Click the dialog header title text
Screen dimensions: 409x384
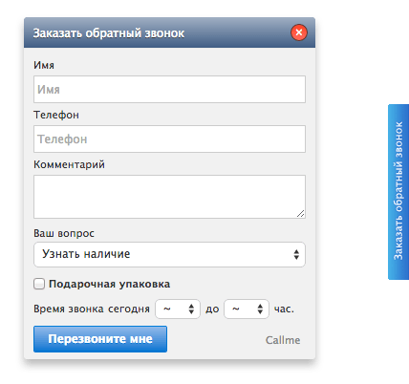pos(109,33)
